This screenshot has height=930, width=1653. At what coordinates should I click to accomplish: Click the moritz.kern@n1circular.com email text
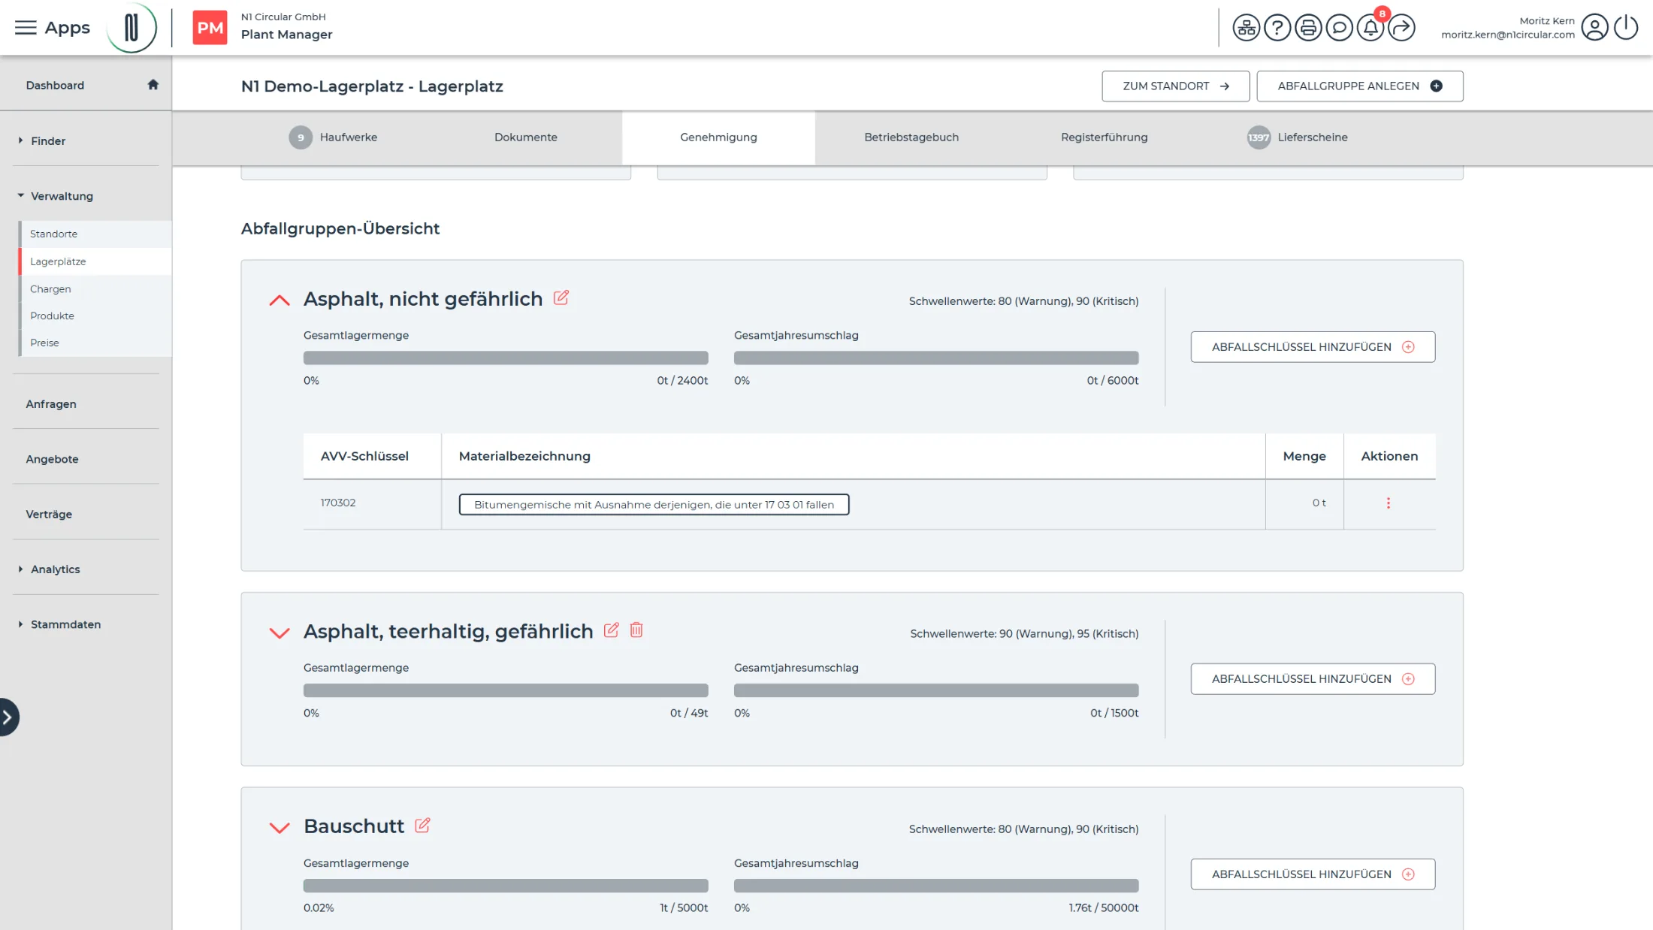tap(1507, 35)
